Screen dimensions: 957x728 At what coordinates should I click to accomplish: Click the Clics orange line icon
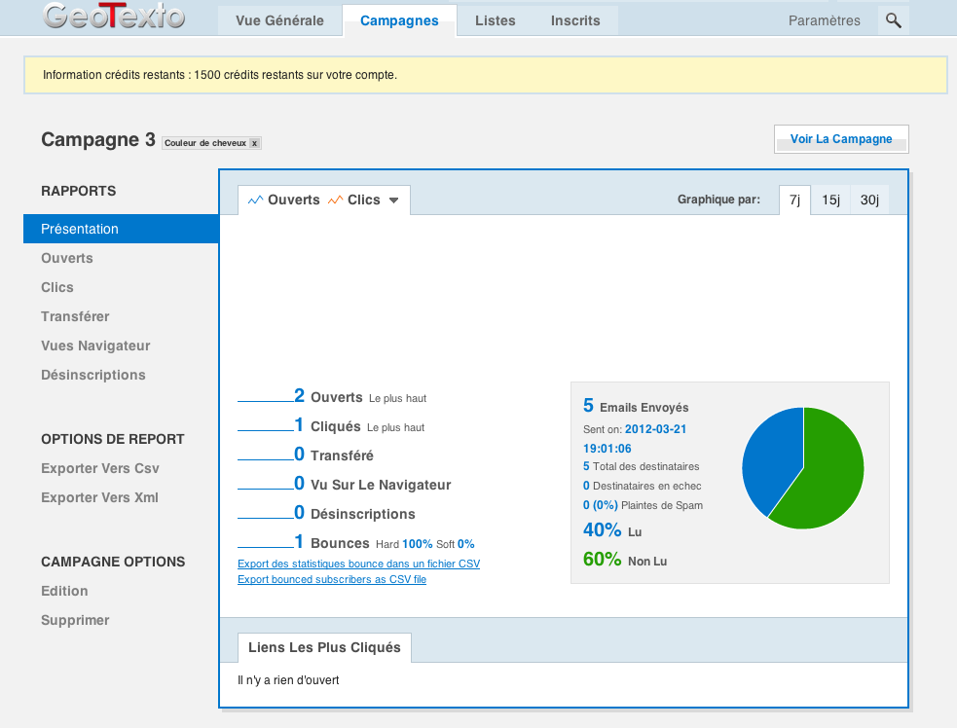(x=336, y=200)
